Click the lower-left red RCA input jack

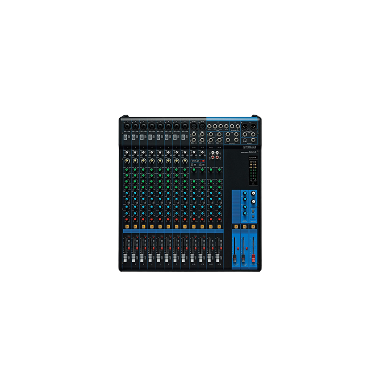(213, 158)
